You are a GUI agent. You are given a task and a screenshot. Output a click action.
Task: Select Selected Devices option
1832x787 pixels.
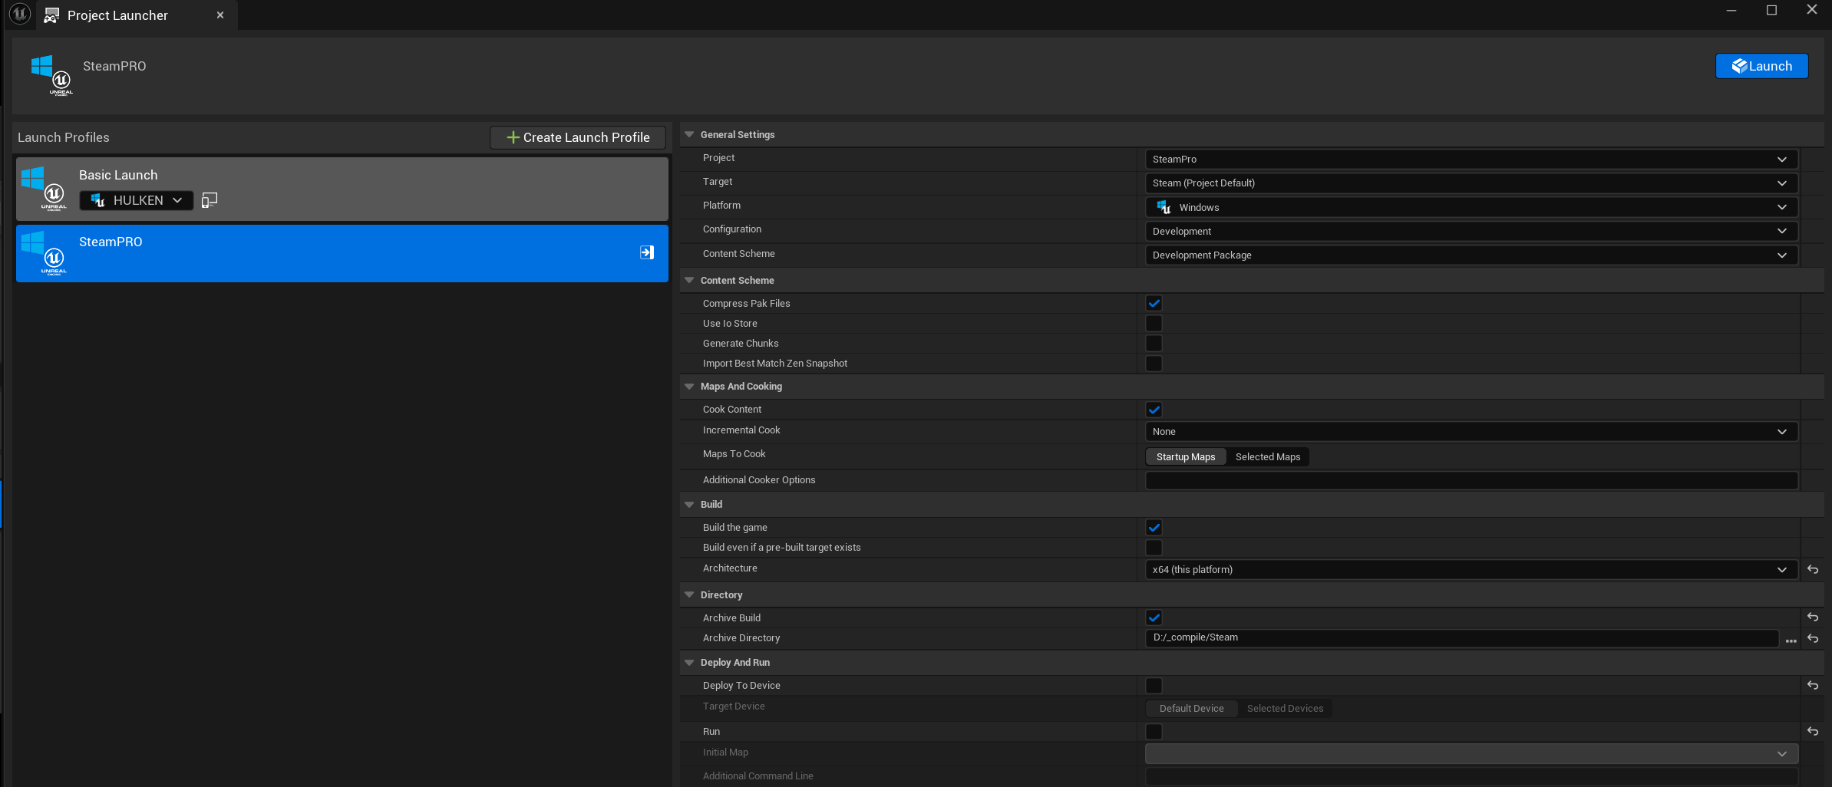(x=1285, y=708)
